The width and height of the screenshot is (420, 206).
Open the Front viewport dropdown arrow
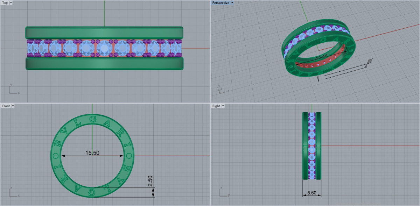(13, 106)
